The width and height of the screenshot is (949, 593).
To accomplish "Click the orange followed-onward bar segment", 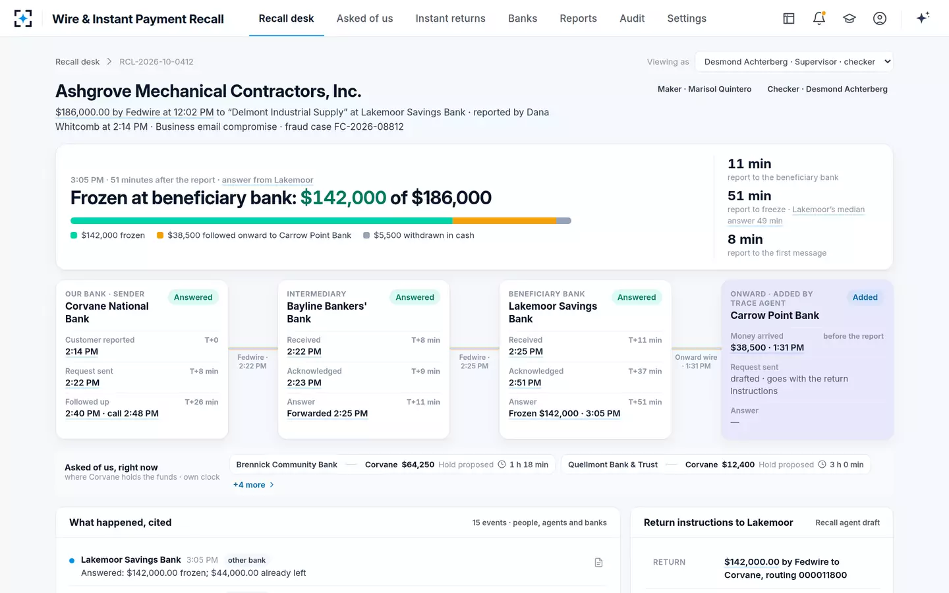I will click(504, 221).
